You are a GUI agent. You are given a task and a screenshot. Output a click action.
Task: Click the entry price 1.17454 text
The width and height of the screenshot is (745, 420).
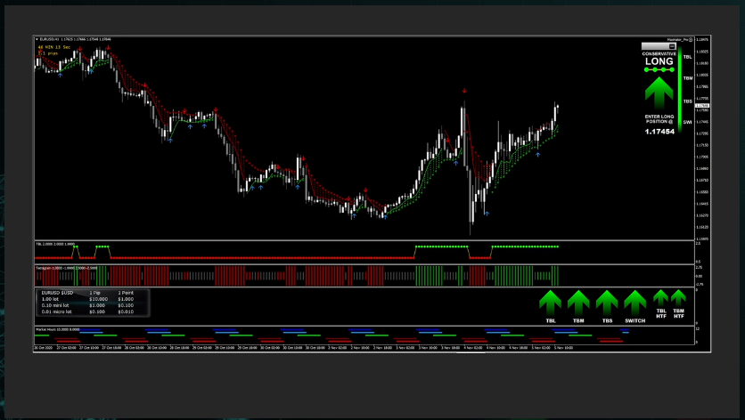[x=659, y=132]
